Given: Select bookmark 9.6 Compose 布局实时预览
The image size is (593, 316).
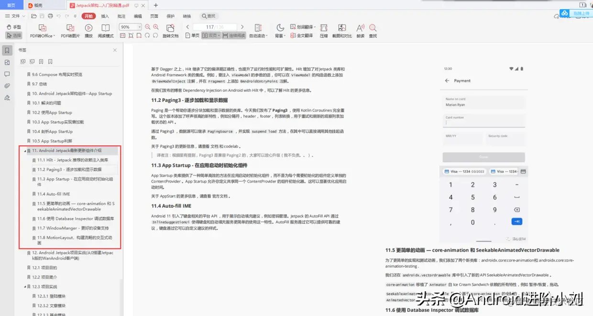Looking at the screenshot, I should coord(57,75).
